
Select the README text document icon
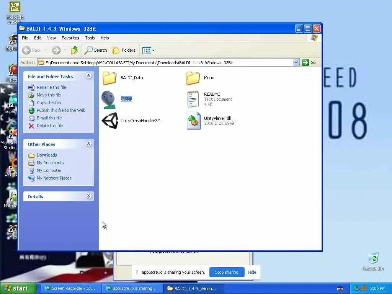pos(193,99)
